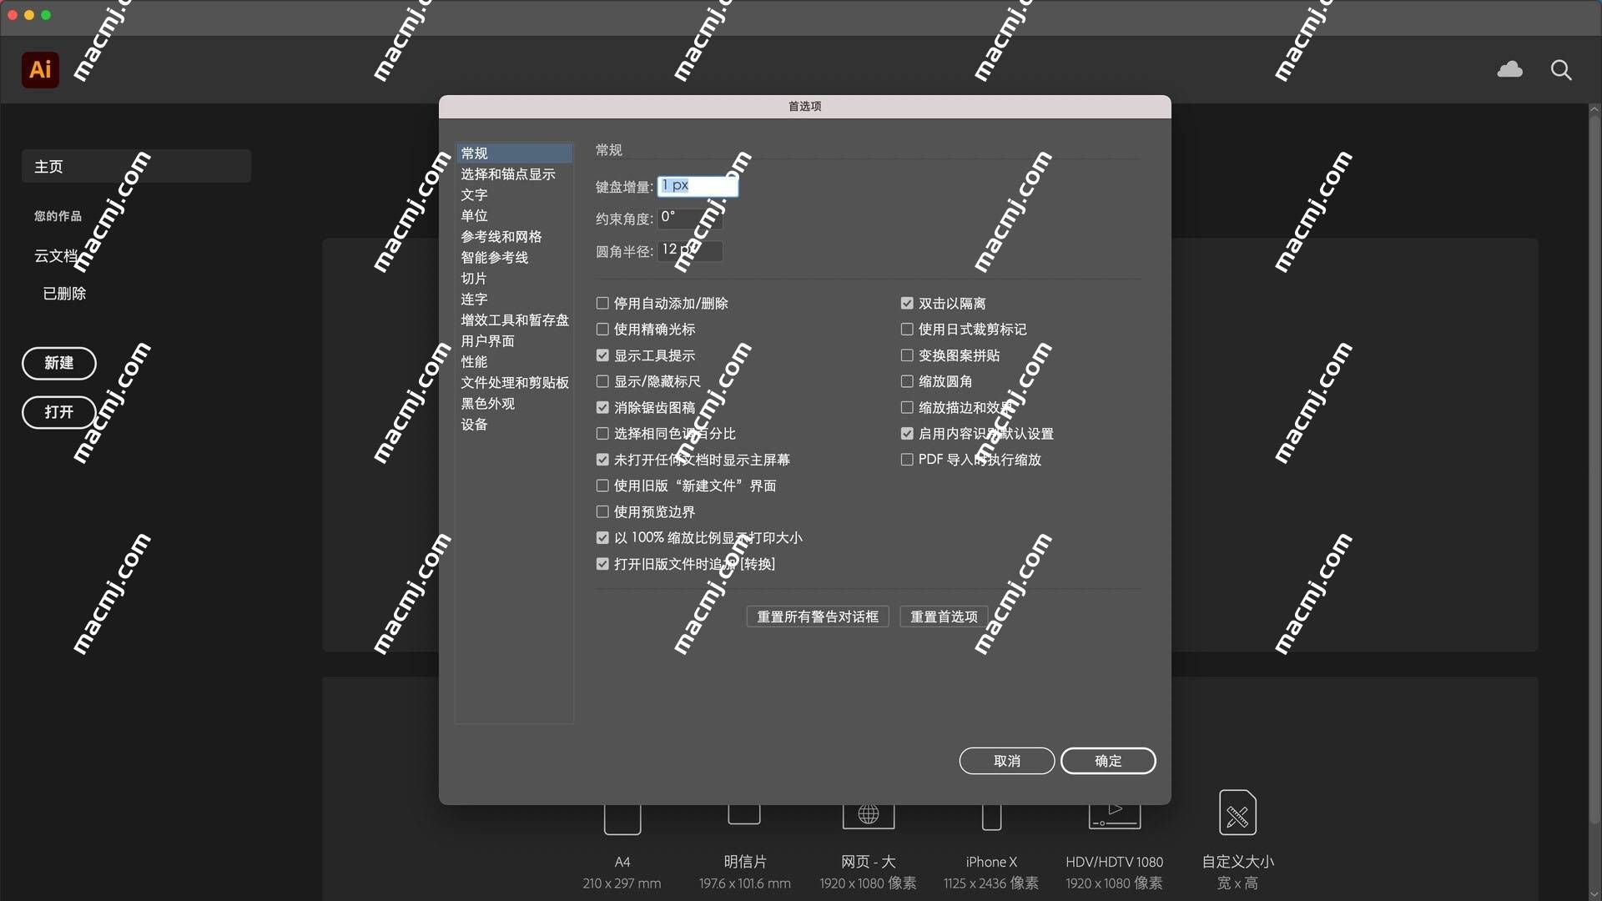This screenshot has height=901, width=1602.
Task: Click the 打开 button in home sidebar
Action: (59, 413)
